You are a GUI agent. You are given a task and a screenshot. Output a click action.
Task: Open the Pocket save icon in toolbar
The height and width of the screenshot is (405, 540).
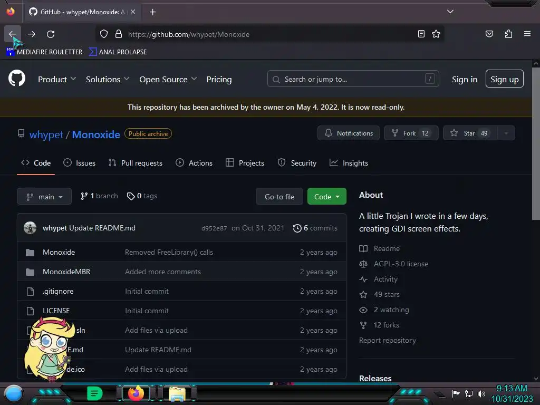(489, 34)
